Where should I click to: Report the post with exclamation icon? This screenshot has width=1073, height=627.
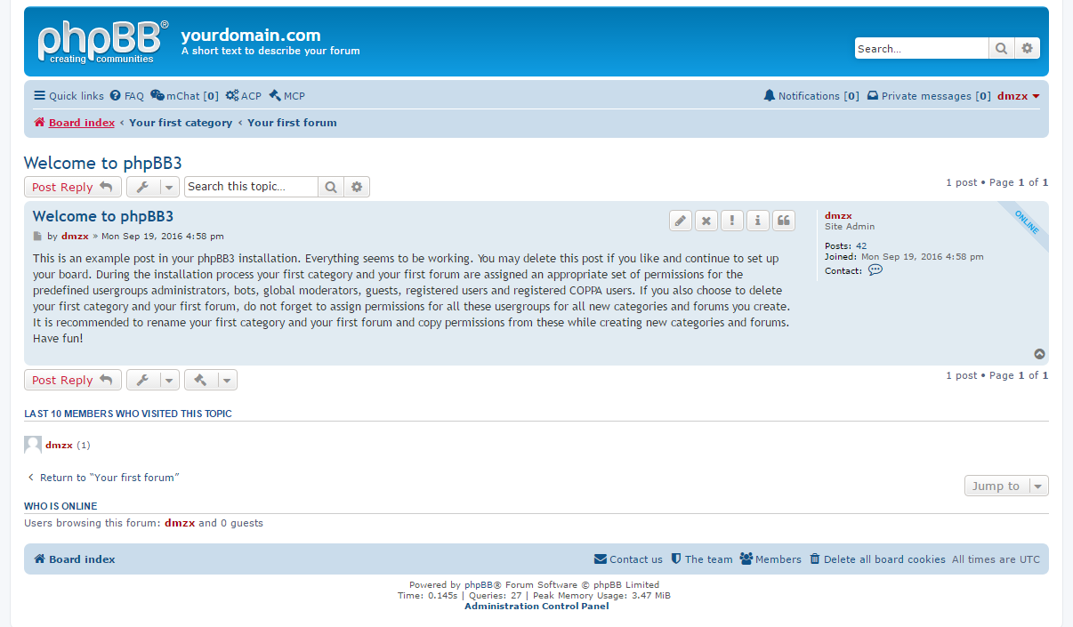[x=731, y=221]
